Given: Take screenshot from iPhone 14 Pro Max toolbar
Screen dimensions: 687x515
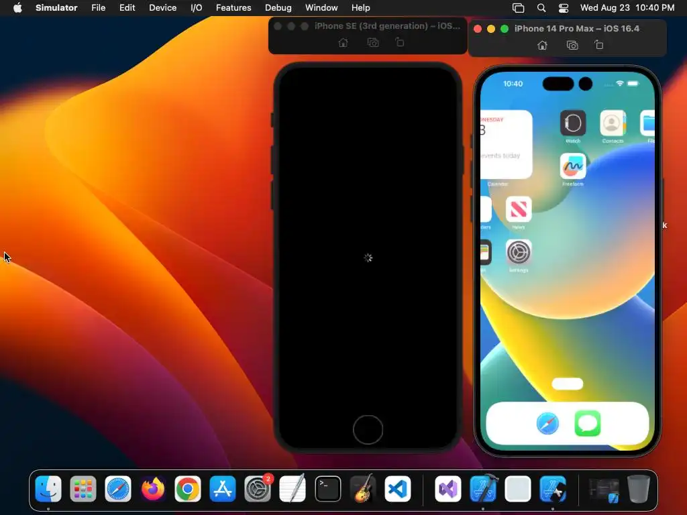Looking at the screenshot, I should pos(572,45).
